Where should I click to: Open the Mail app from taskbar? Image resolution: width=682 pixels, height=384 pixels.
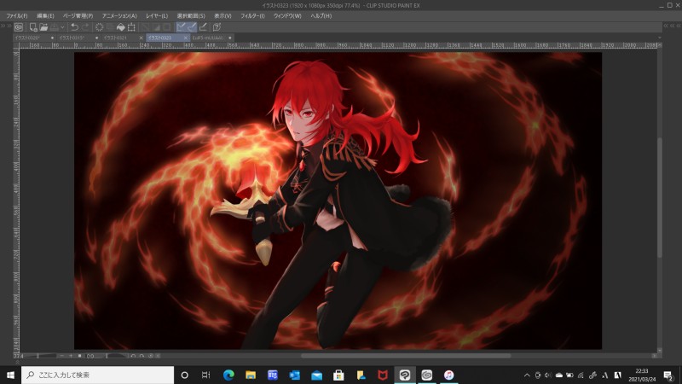pos(316,375)
